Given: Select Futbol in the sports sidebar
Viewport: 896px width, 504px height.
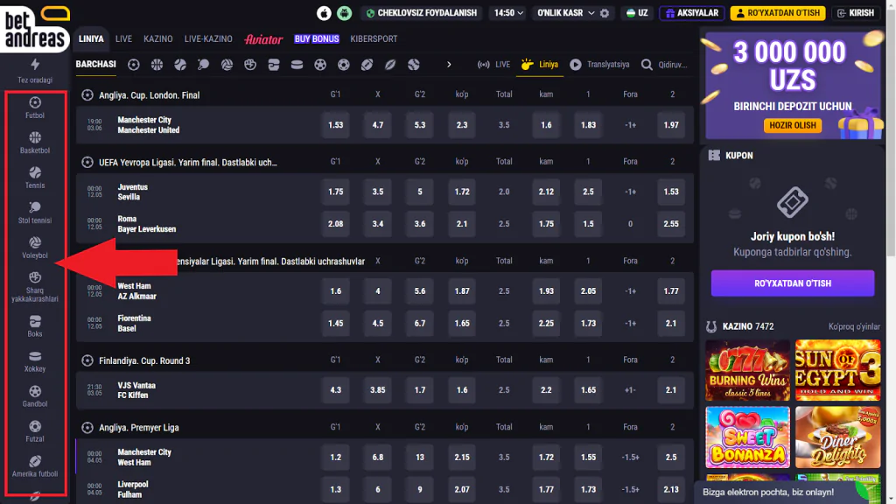Looking at the screenshot, I should (x=35, y=108).
